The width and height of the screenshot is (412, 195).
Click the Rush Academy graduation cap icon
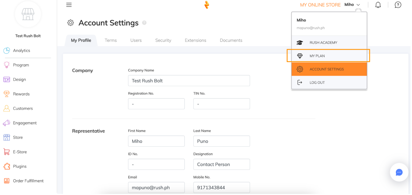click(300, 42)
